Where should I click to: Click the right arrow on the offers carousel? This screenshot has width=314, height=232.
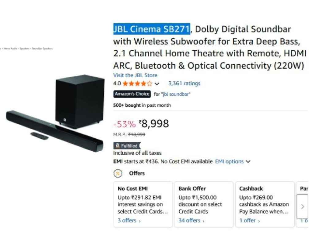[x=302, y=206]
